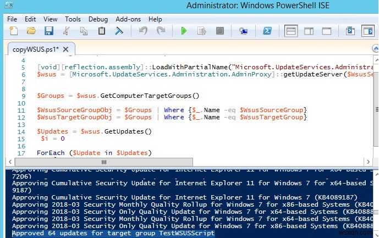
Task: Click the New script toolbar icon
Action: point(14,31)
